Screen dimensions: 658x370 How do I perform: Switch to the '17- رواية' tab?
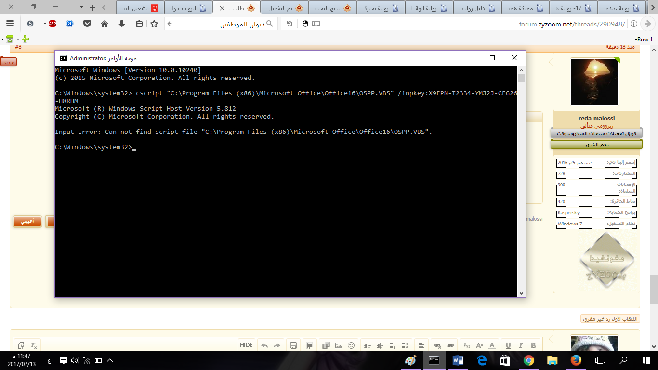574,8
